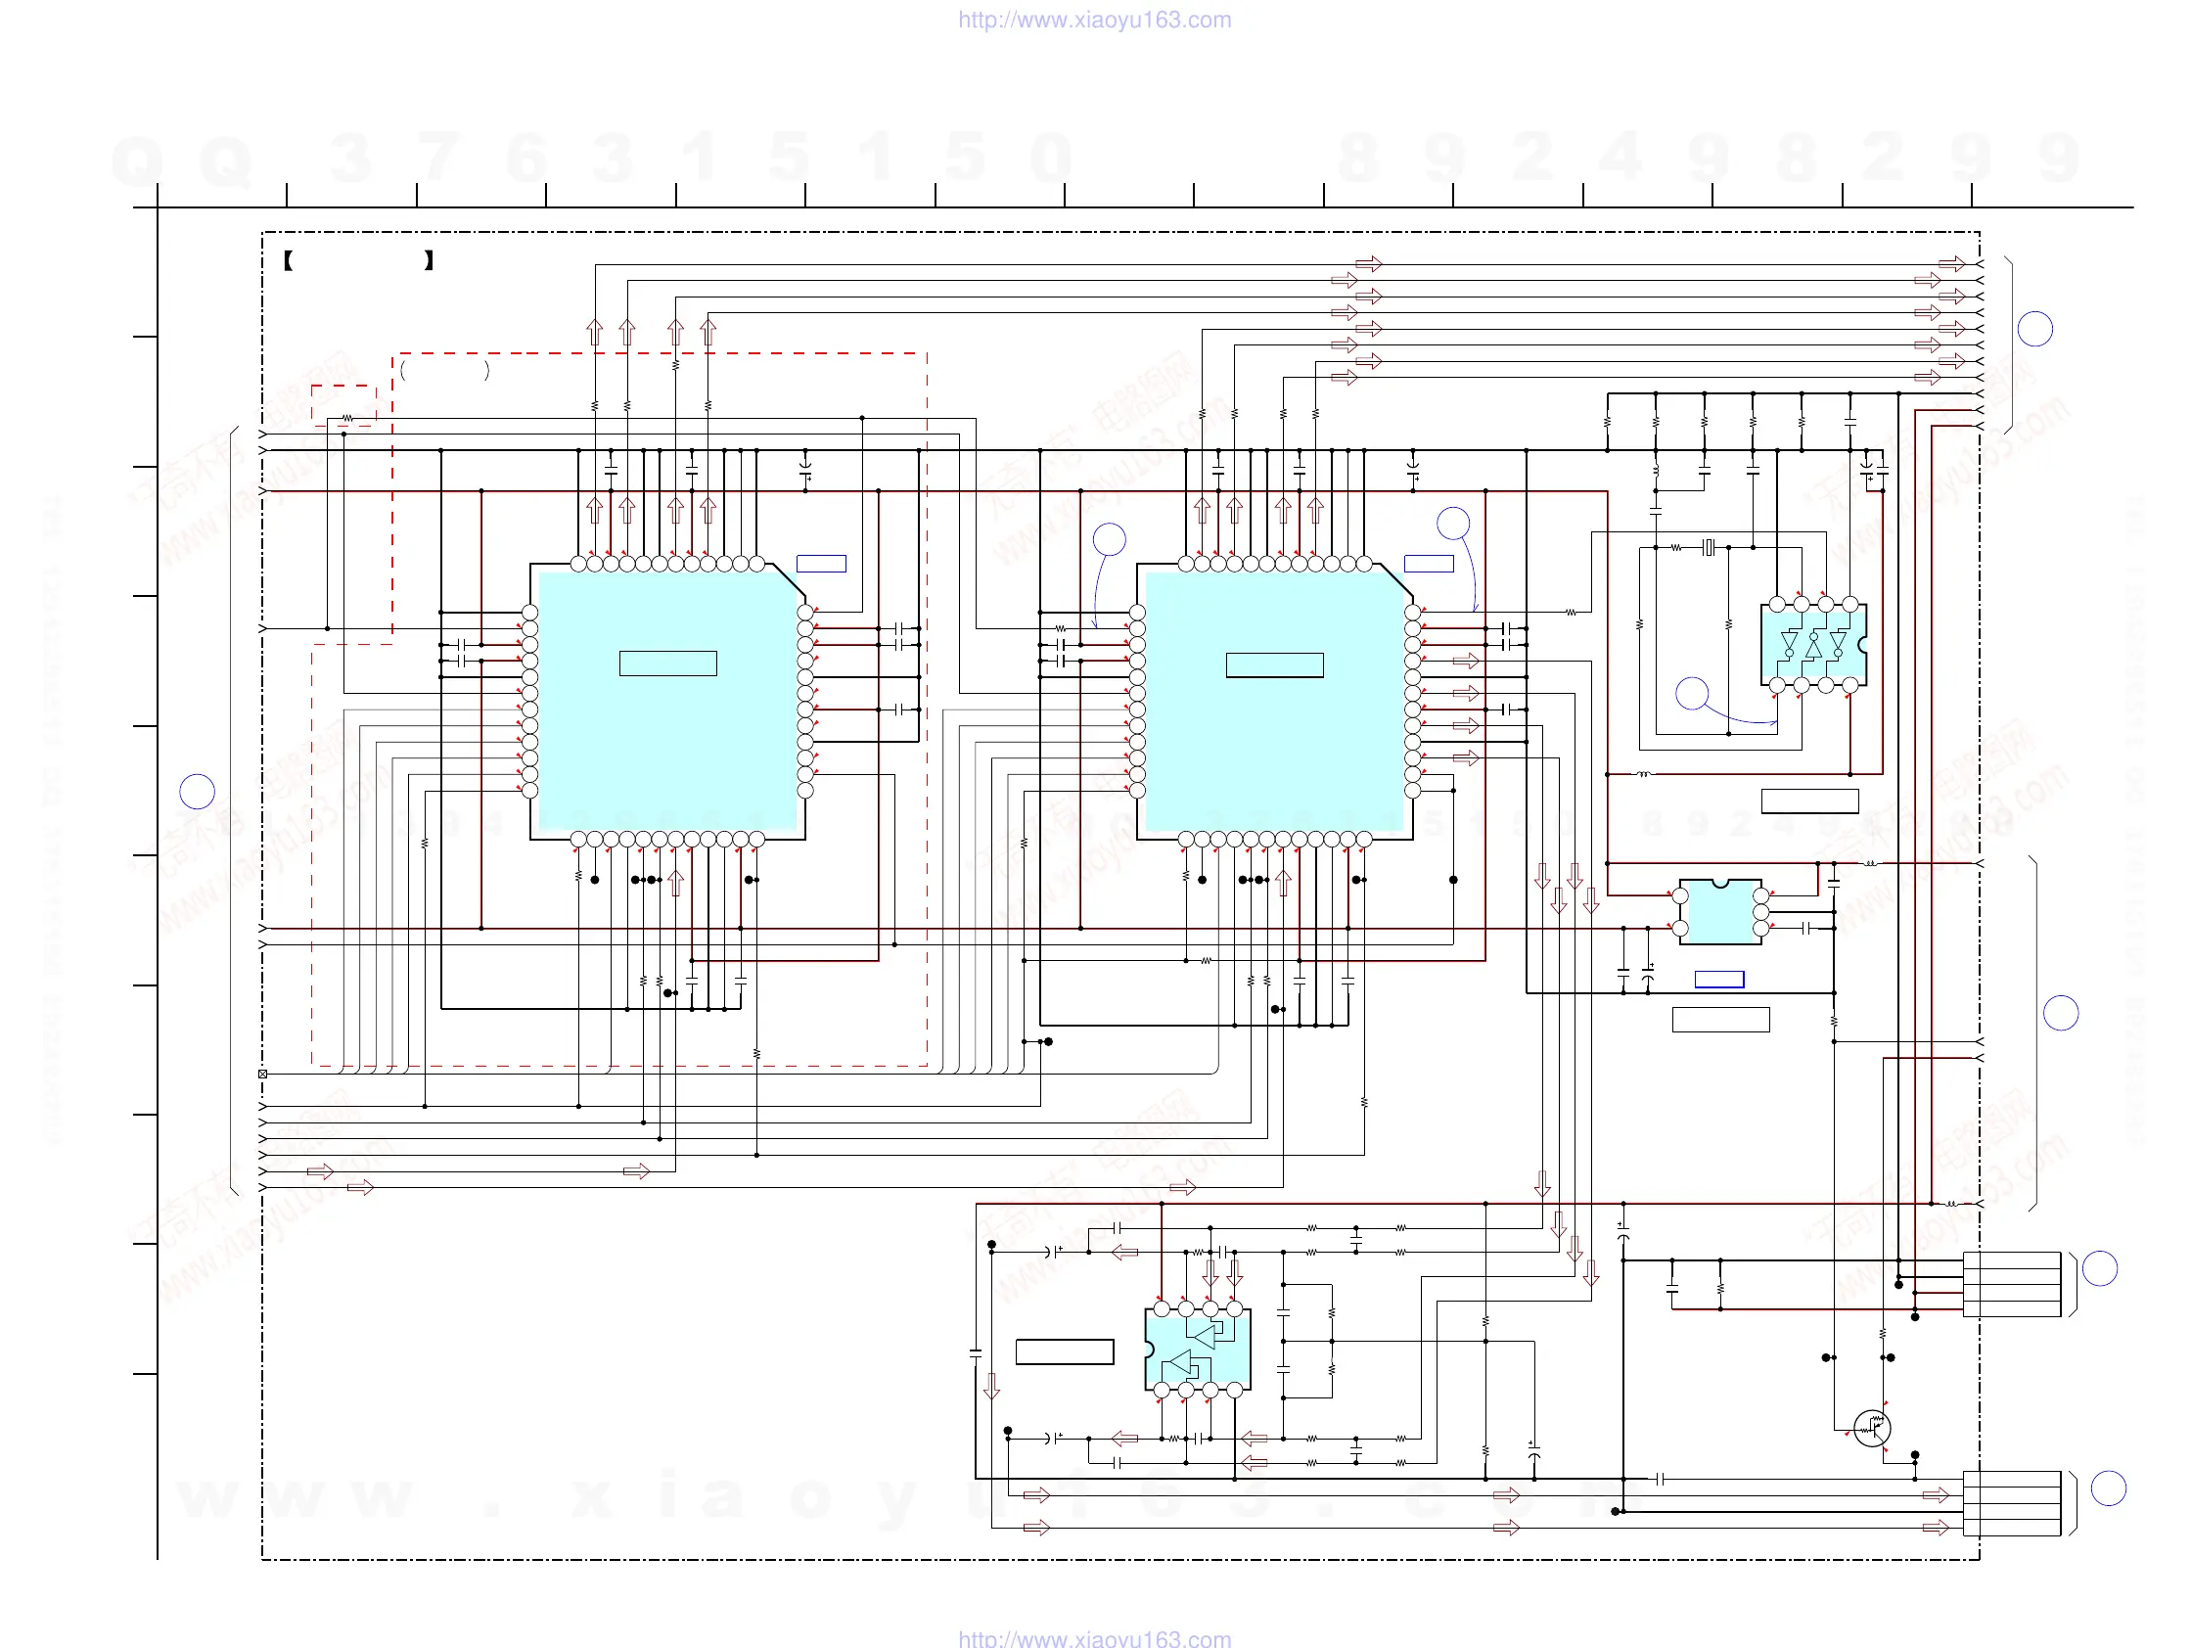Screen dimensions: 2191x1648
Task: Select the left large cyan IC chip
Action: (x=667, y=702)
